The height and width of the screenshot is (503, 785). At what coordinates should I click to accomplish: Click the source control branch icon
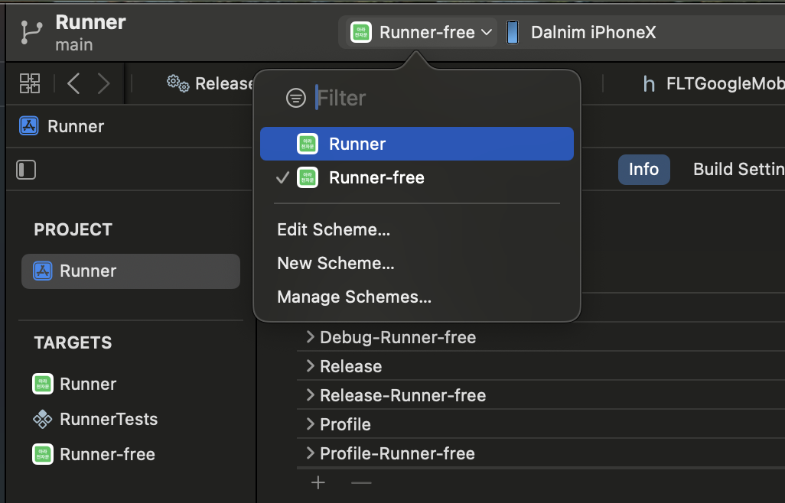tap(31, 33)
